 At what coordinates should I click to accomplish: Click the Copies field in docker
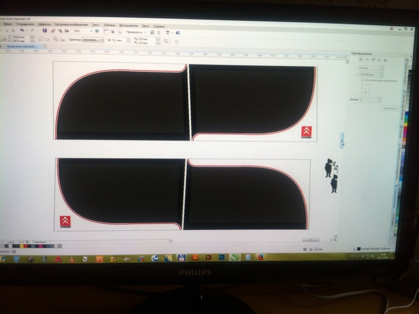point(371,100)
